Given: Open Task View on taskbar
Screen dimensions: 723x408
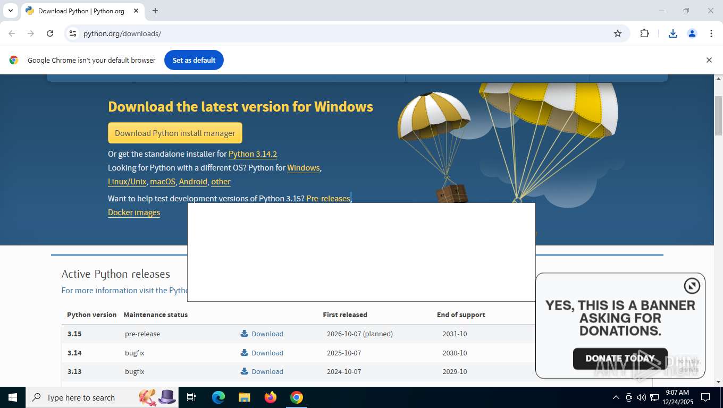Looking at the screenshot, I should tap(191, 397).
